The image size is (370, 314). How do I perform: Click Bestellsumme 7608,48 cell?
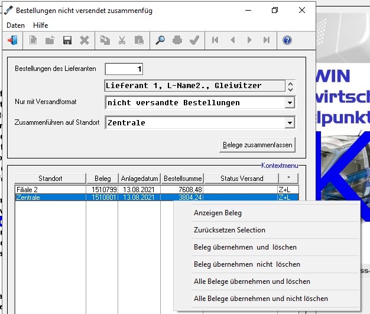[190, 190]
